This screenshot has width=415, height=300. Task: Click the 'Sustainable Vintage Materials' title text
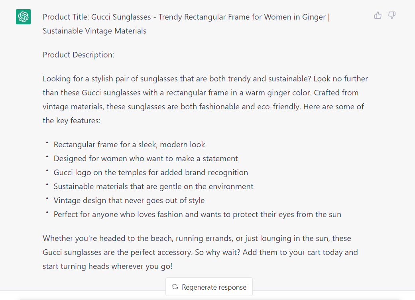click(94, 31)
